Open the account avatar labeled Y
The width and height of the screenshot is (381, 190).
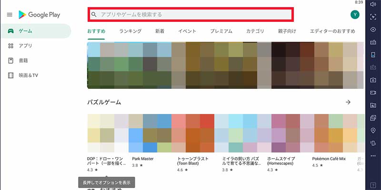tap(355, 15)
